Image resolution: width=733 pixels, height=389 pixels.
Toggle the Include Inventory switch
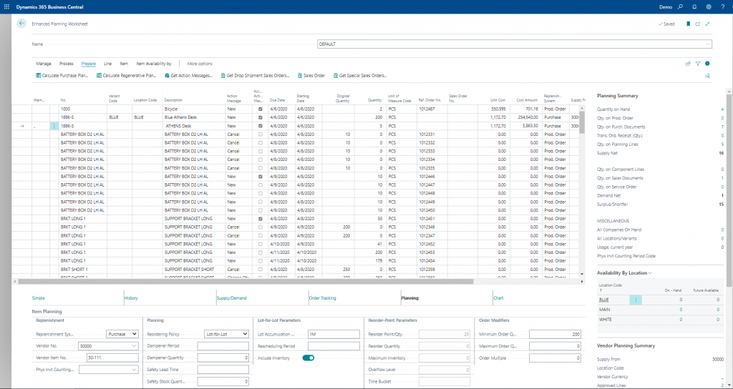tap(309, 358)
